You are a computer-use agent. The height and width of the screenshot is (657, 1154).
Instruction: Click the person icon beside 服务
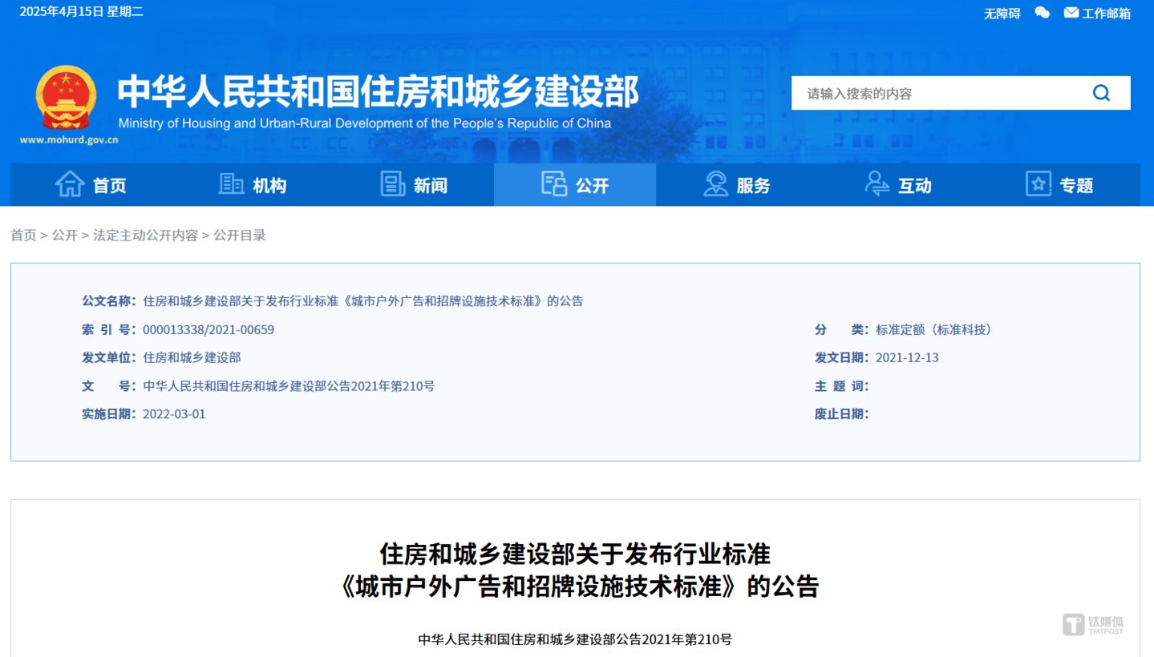tap(715, 184)
